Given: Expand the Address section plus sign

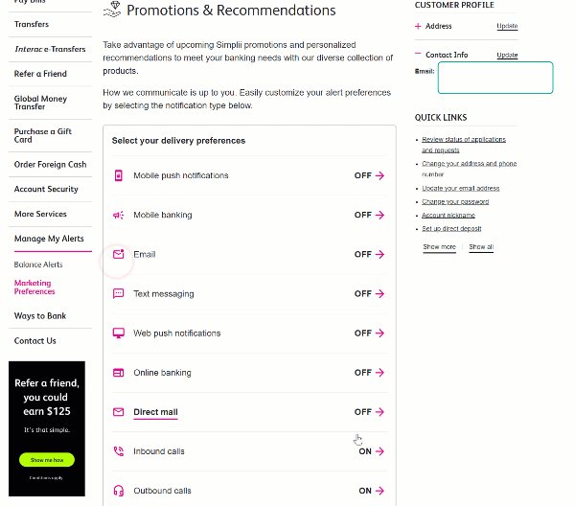Looking at the screenshot, I should point(418,26).
